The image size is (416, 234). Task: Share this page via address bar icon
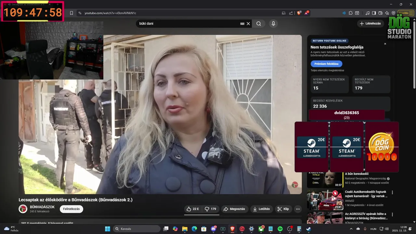291,13
